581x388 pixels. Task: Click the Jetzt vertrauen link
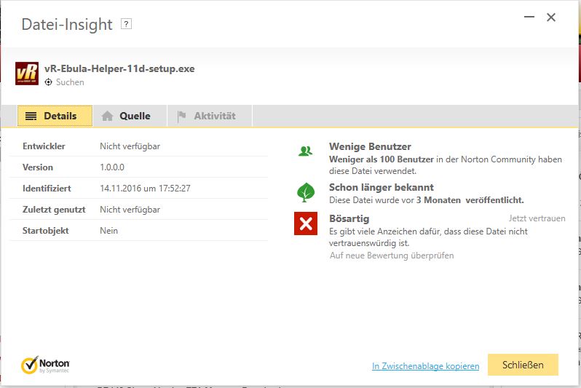(537, 218)
